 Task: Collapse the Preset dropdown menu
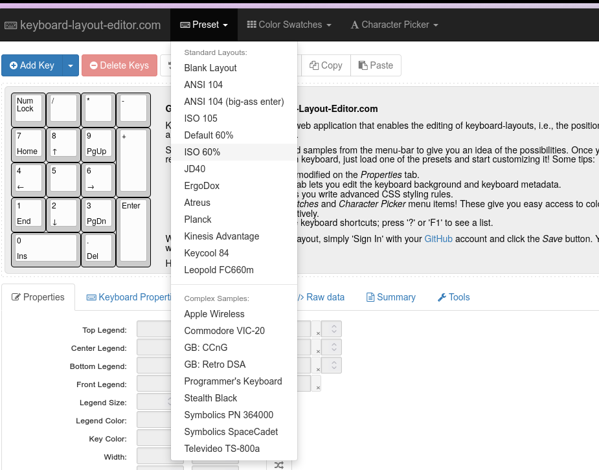point(203,25)
